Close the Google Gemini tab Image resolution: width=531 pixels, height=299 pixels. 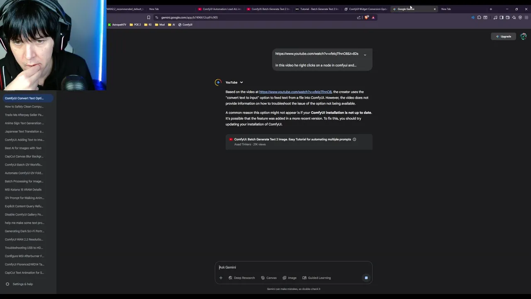click(x=435, y=9)
